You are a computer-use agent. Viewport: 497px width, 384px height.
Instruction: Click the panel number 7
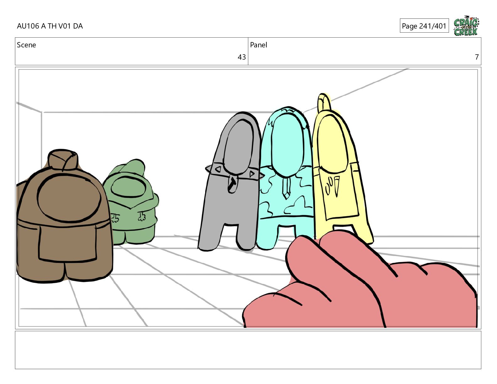(477, 57)
